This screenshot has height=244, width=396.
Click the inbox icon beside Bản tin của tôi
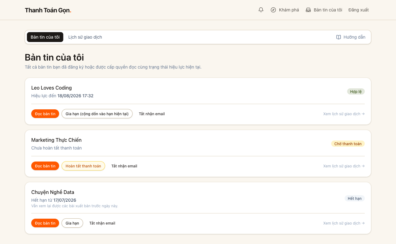click(308, 10)
